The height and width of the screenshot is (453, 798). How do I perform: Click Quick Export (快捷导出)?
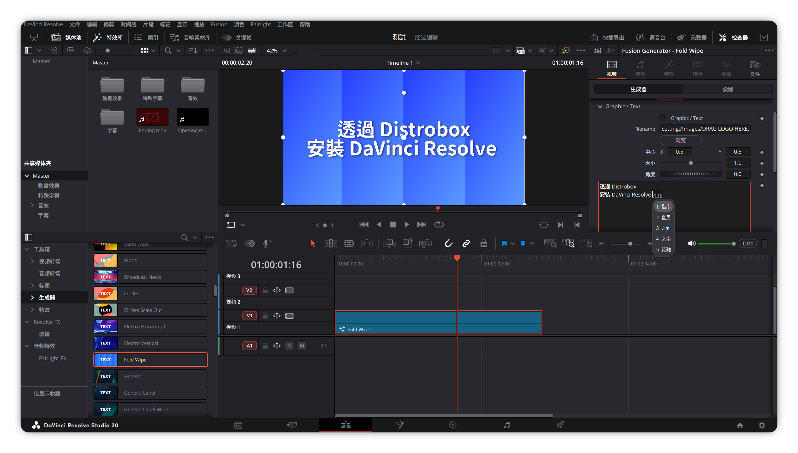(607, 37)
